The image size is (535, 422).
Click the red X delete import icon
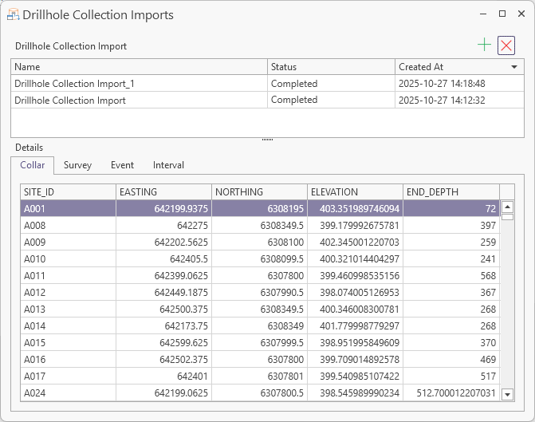506,45
